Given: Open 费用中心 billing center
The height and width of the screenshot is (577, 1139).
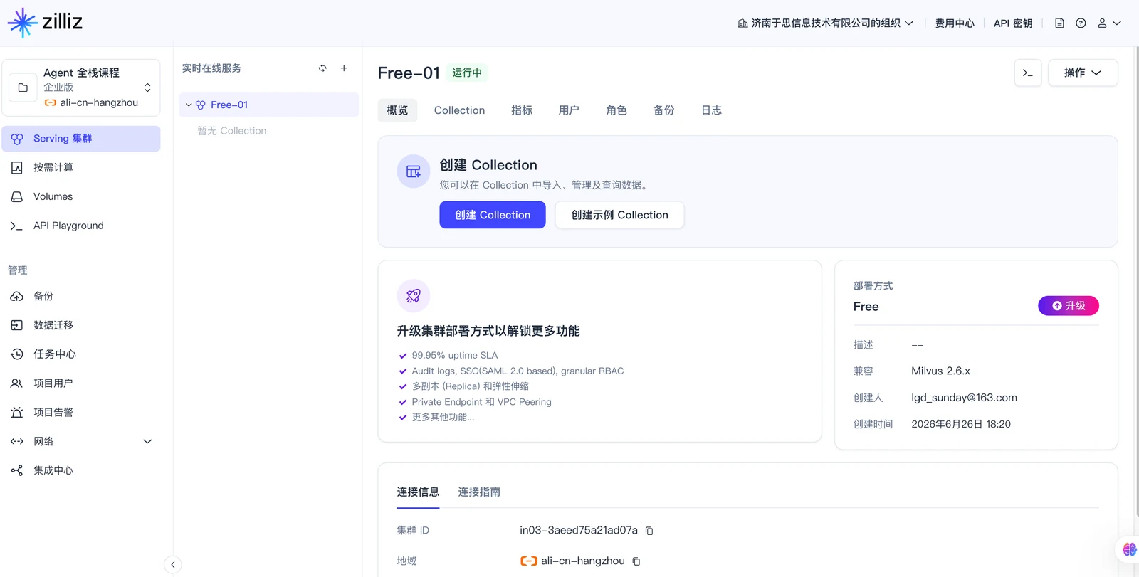Looking at the screenshot, I should click(955, 23).
